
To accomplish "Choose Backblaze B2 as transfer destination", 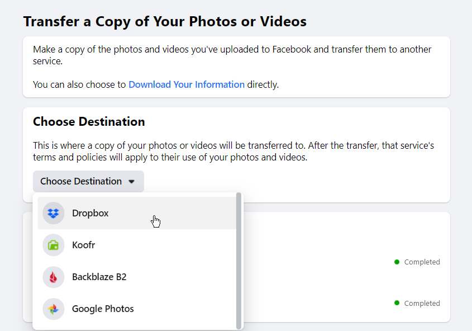I will [x=137, y=277].
